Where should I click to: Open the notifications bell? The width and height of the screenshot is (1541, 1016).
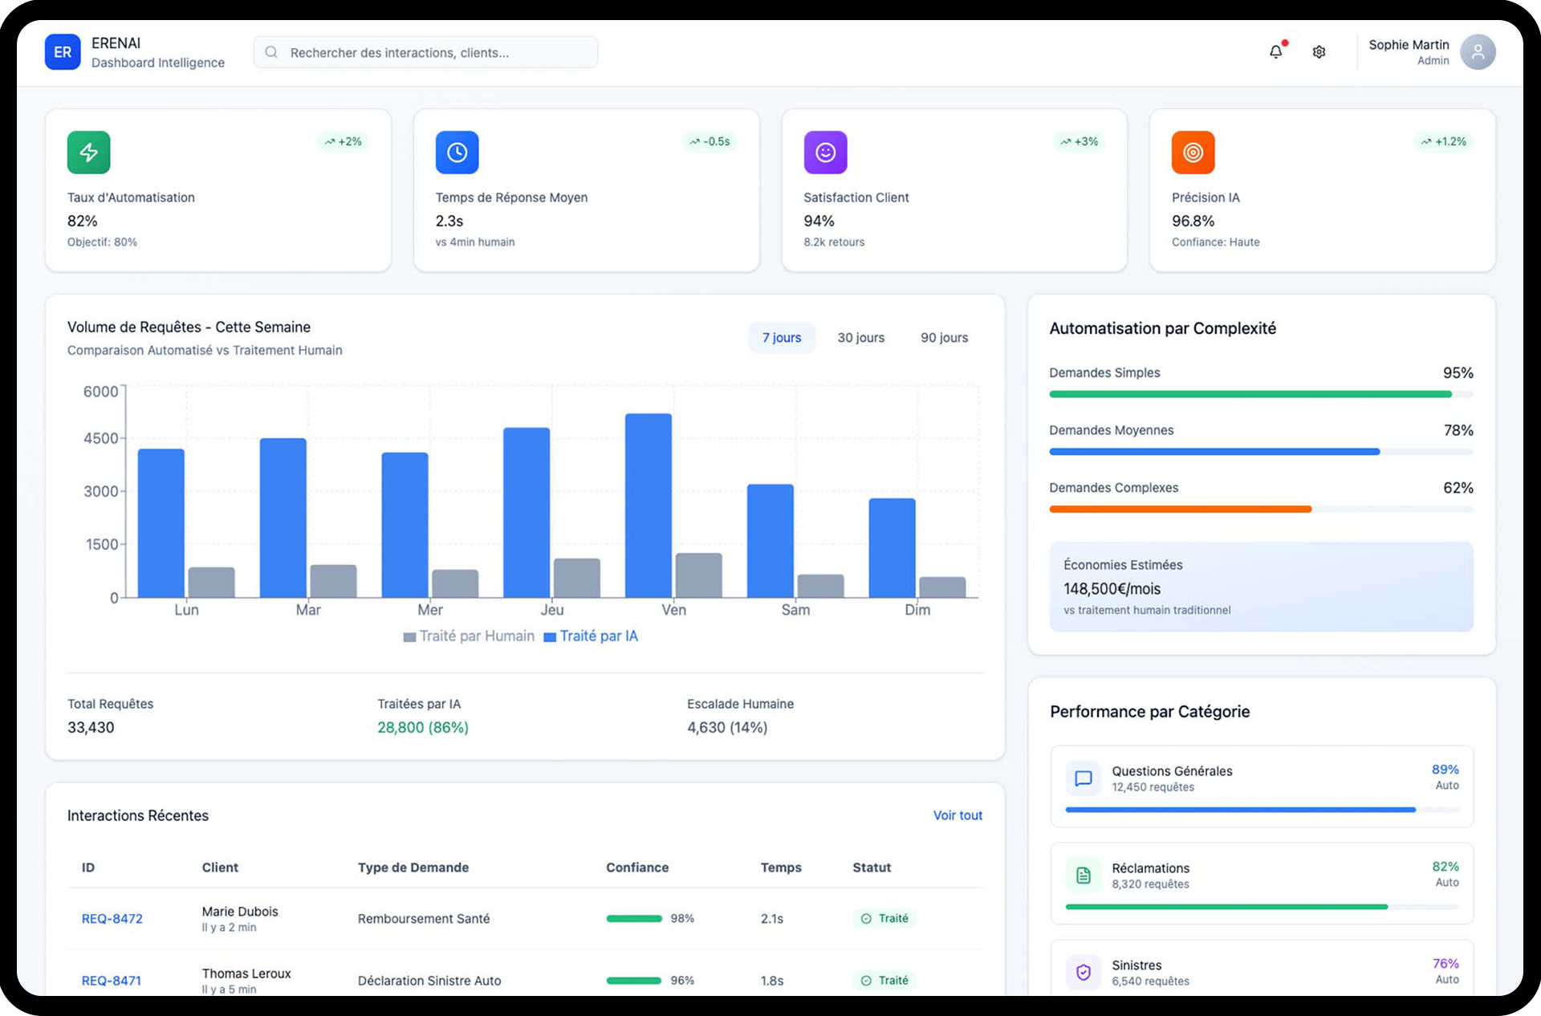[1275, 52]
